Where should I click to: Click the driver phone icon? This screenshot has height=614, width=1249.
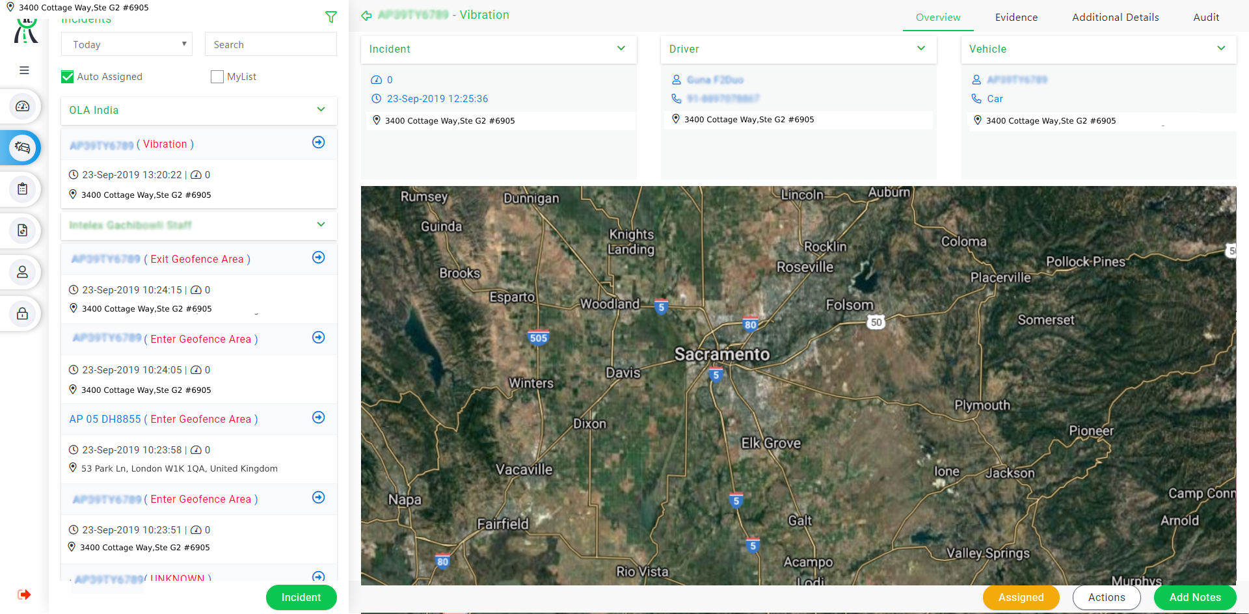point(677,98)
